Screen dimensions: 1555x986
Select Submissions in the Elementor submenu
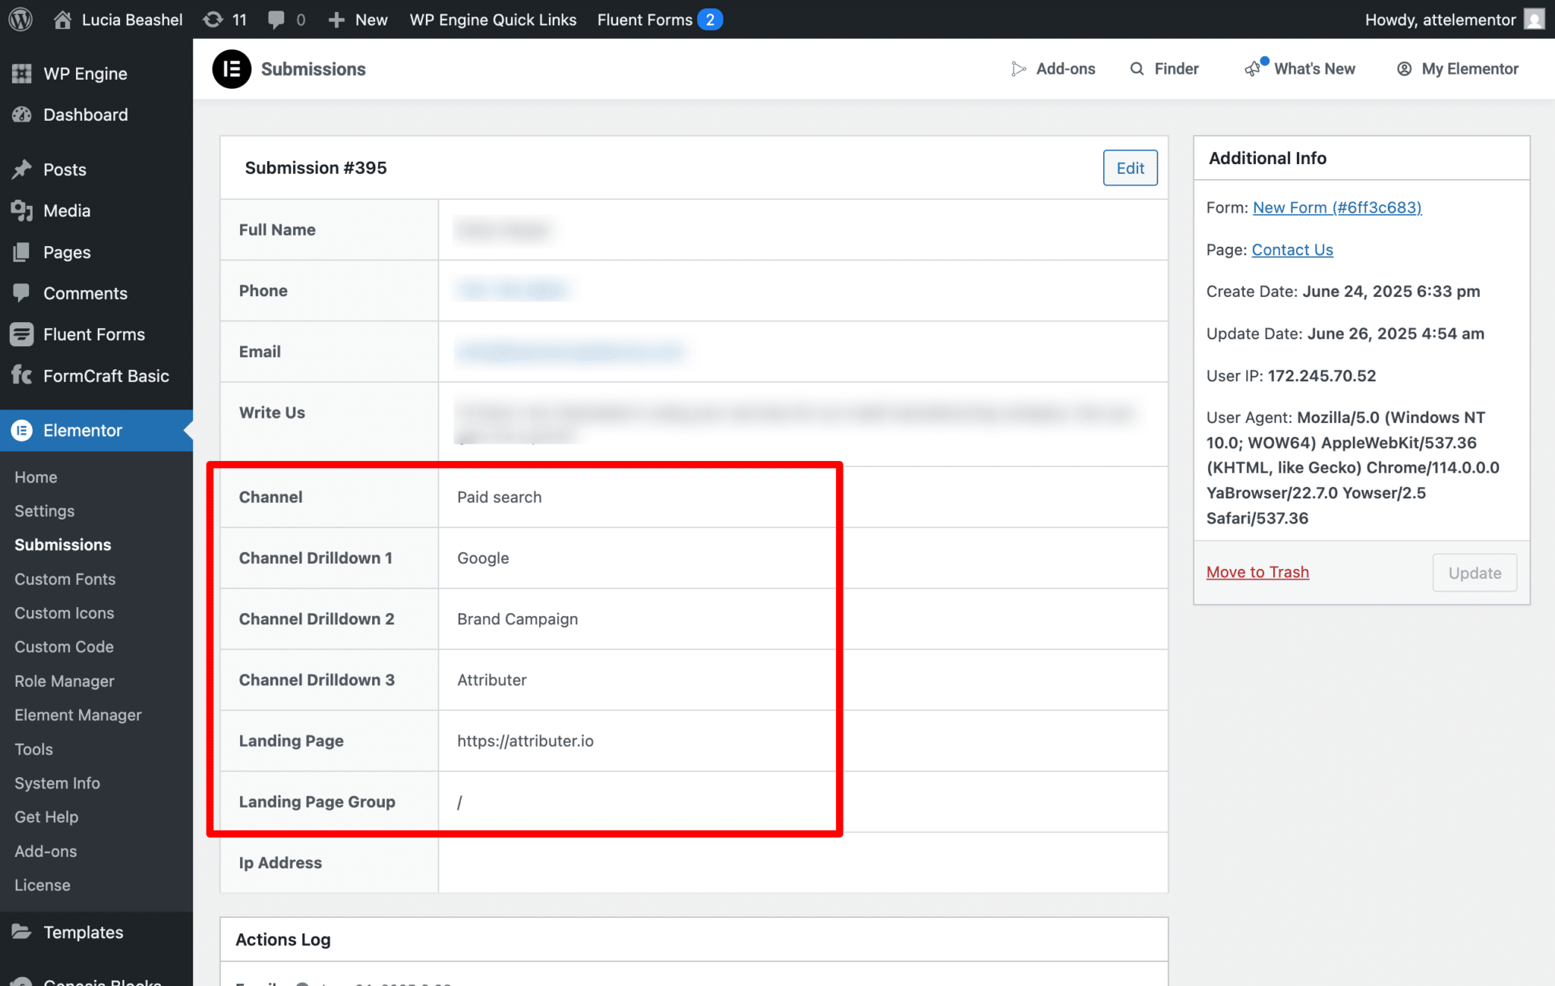[x=63, y=545]
